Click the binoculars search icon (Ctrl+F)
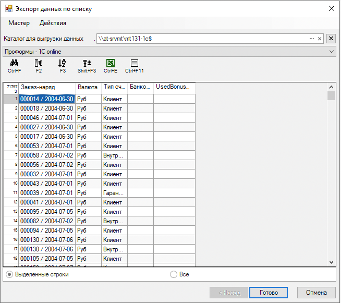 click(14, 63)
